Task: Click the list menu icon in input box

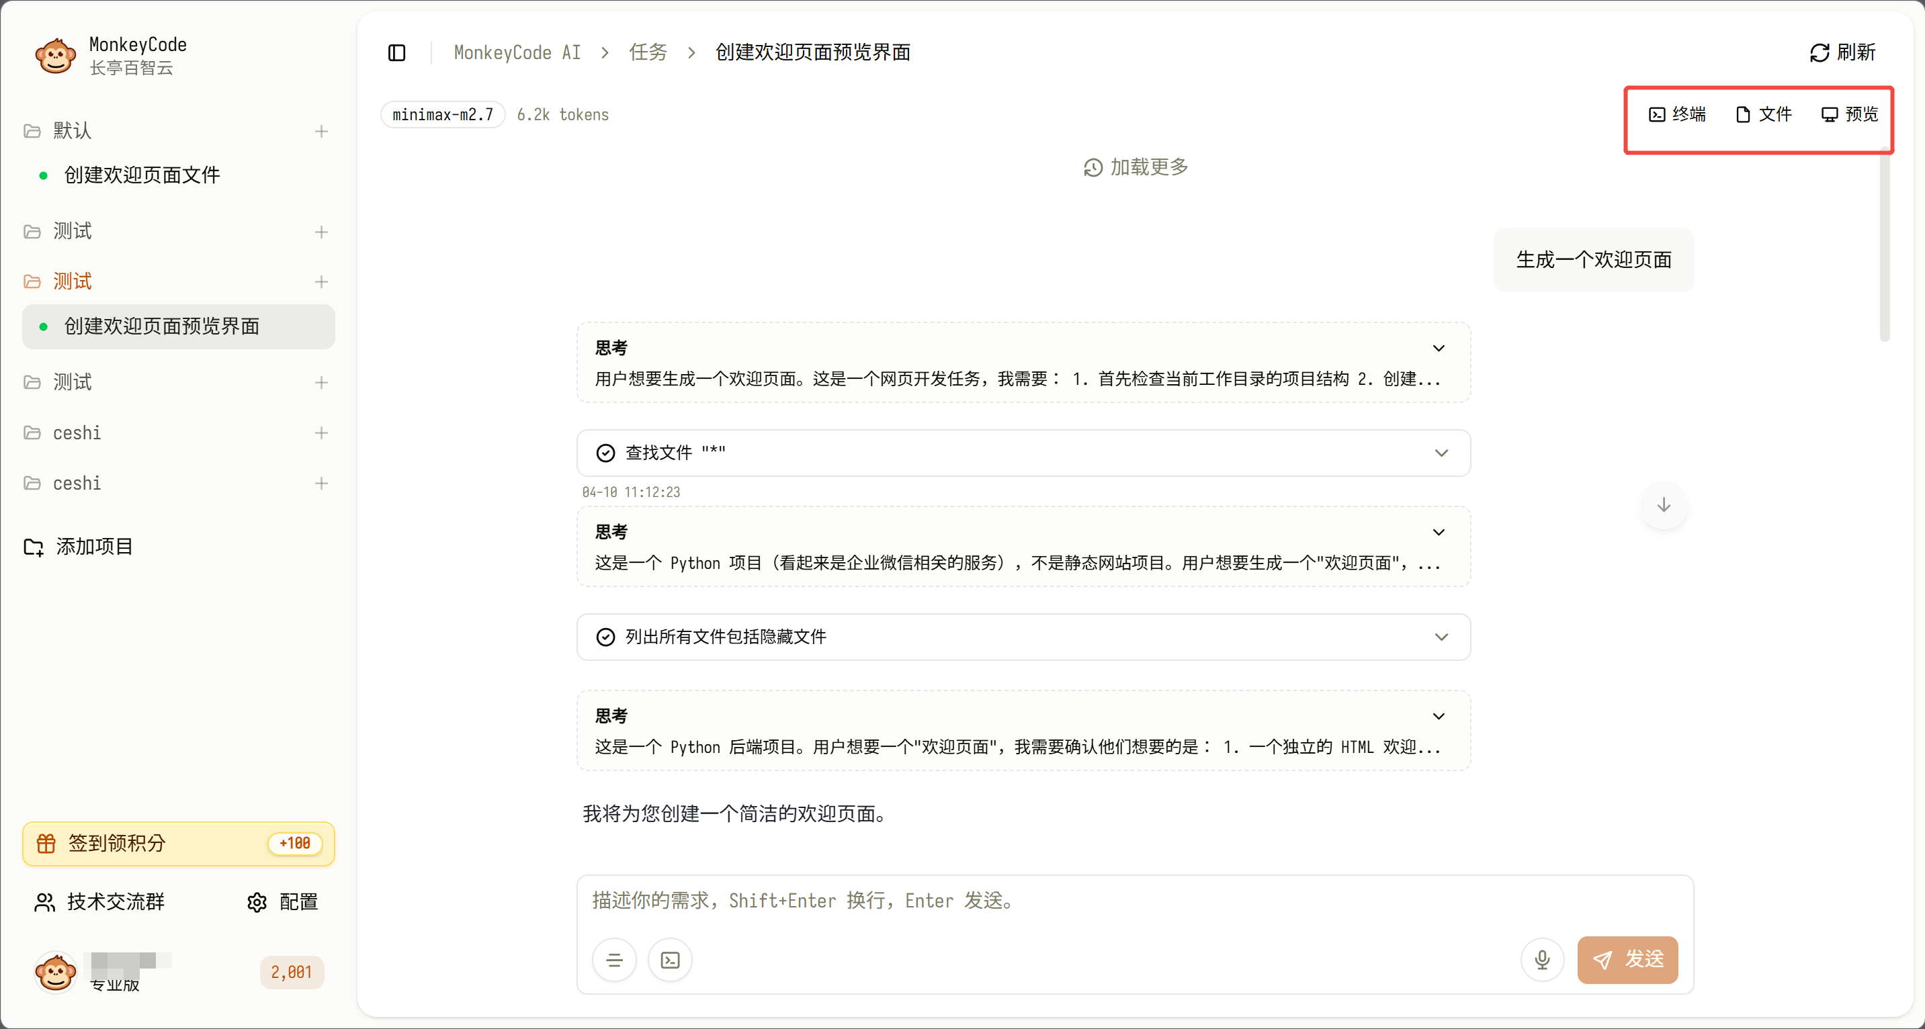Action: click(x=614, y=960)
